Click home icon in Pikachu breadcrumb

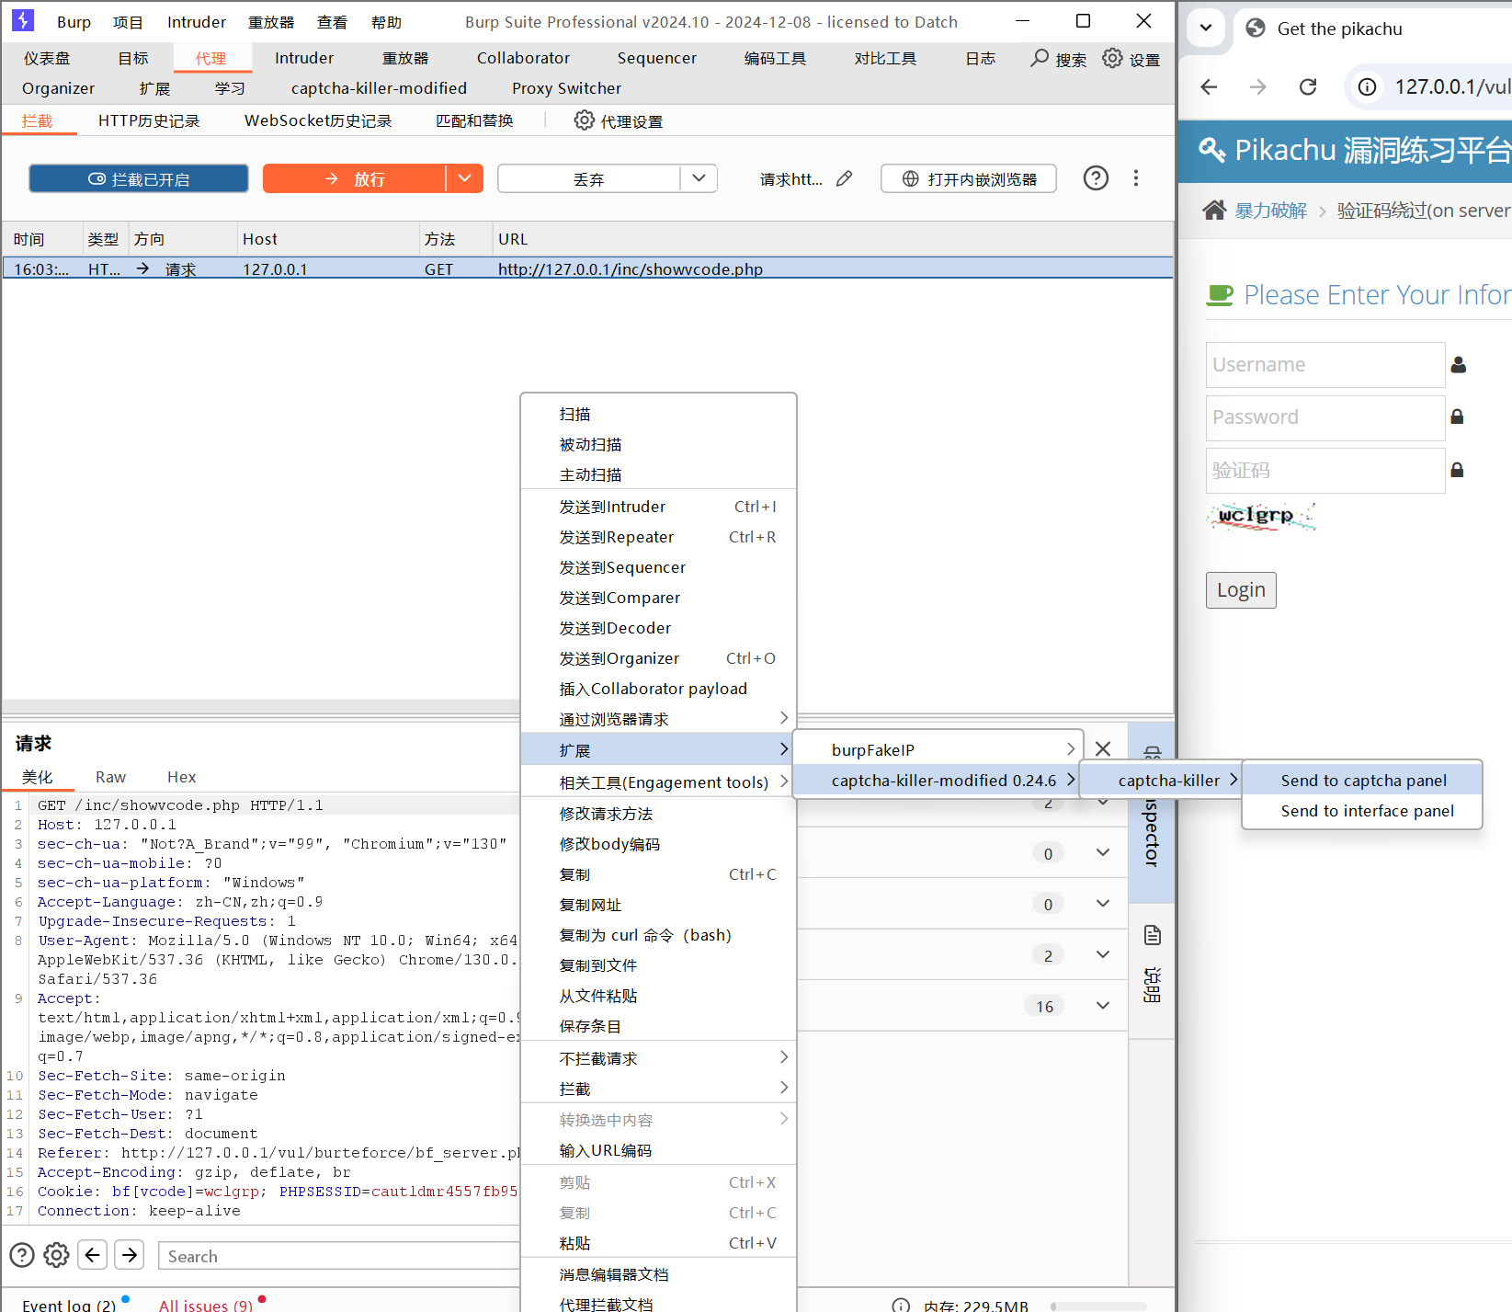click(1214, 211)
